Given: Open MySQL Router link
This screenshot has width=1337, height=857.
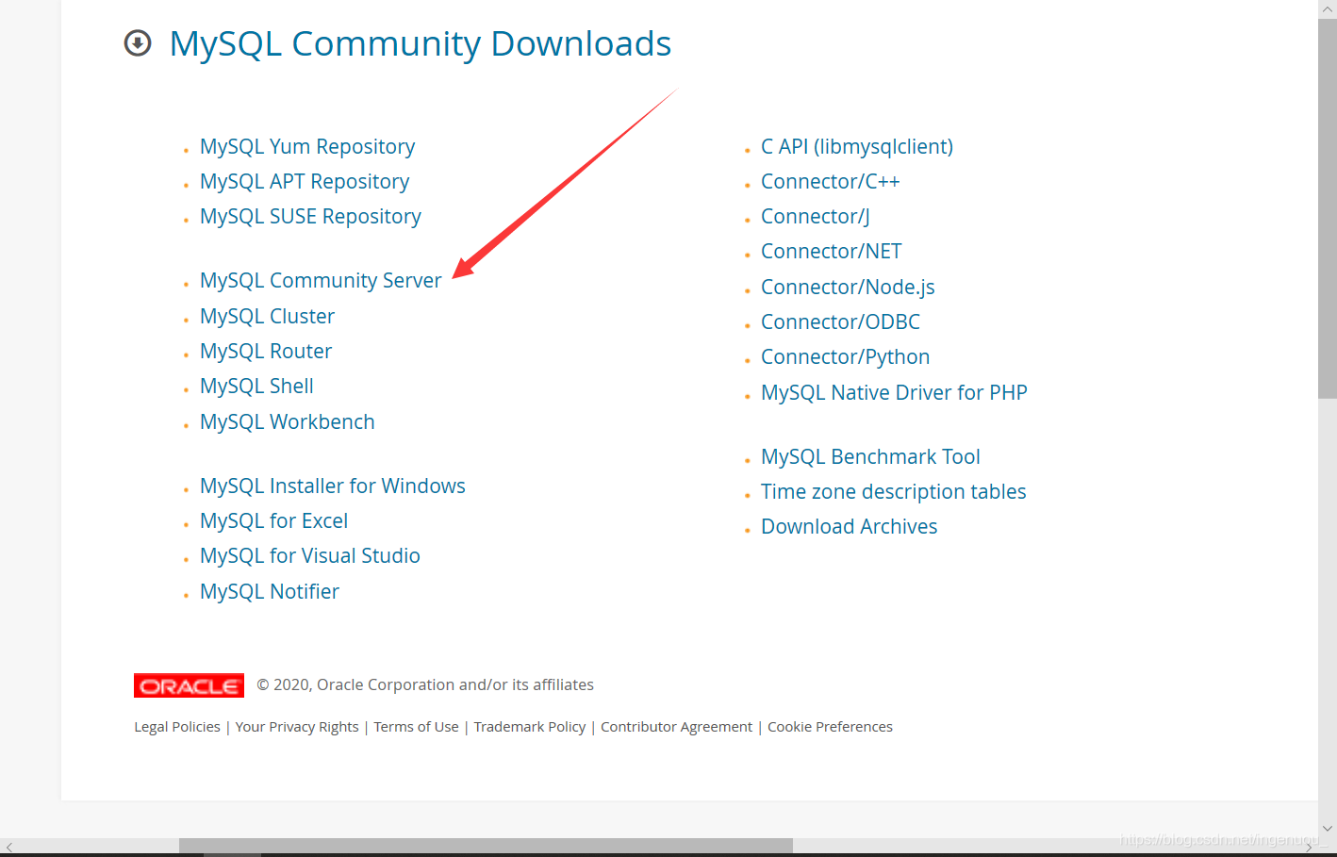Looking at the screenshot, I should click(266, 352).
